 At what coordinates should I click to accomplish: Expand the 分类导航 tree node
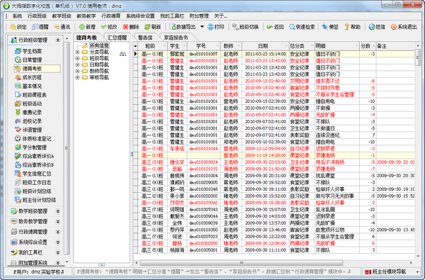[77, 52]
